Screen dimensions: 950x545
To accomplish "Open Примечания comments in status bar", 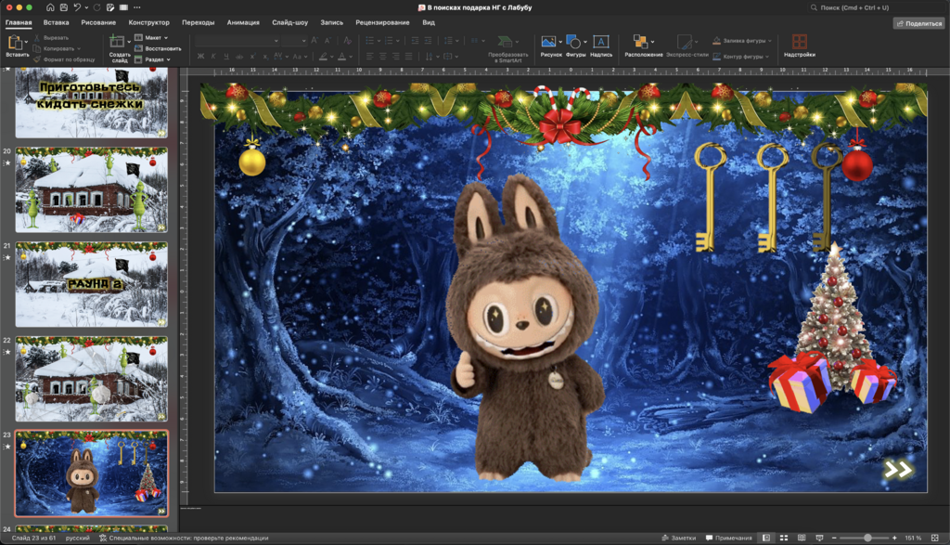I will click(x=729, y=538).
